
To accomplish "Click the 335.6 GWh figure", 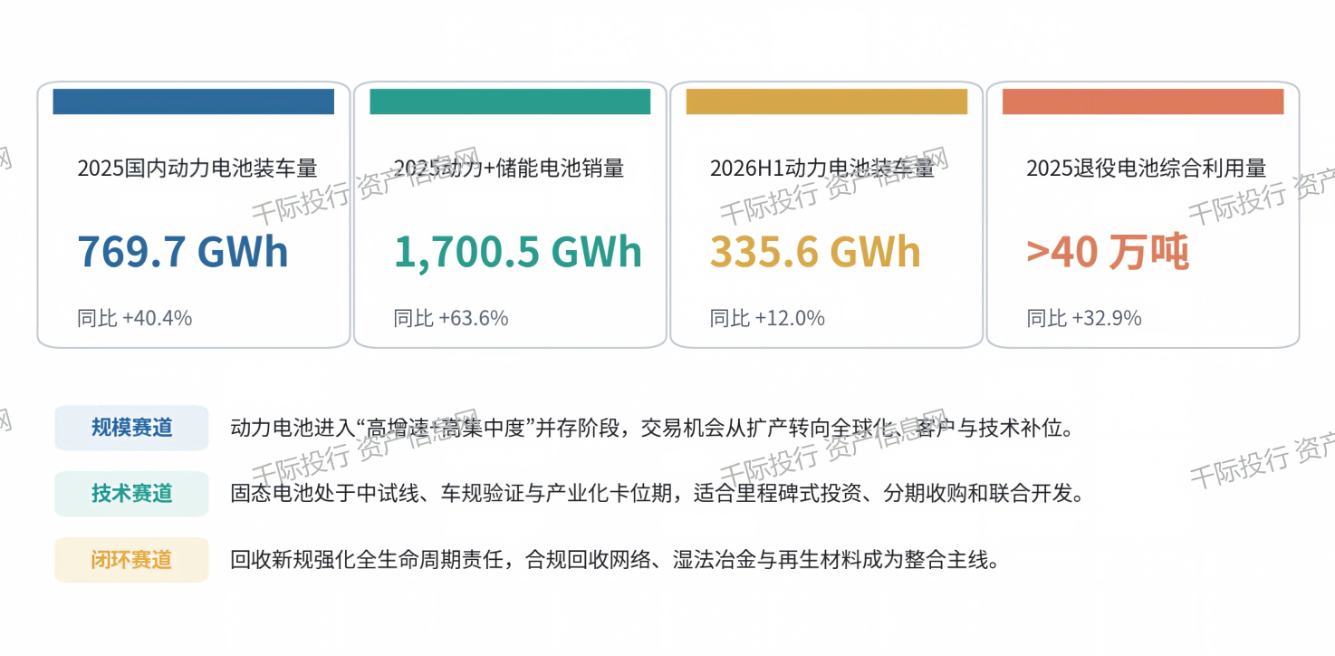I will pos(815,252).
